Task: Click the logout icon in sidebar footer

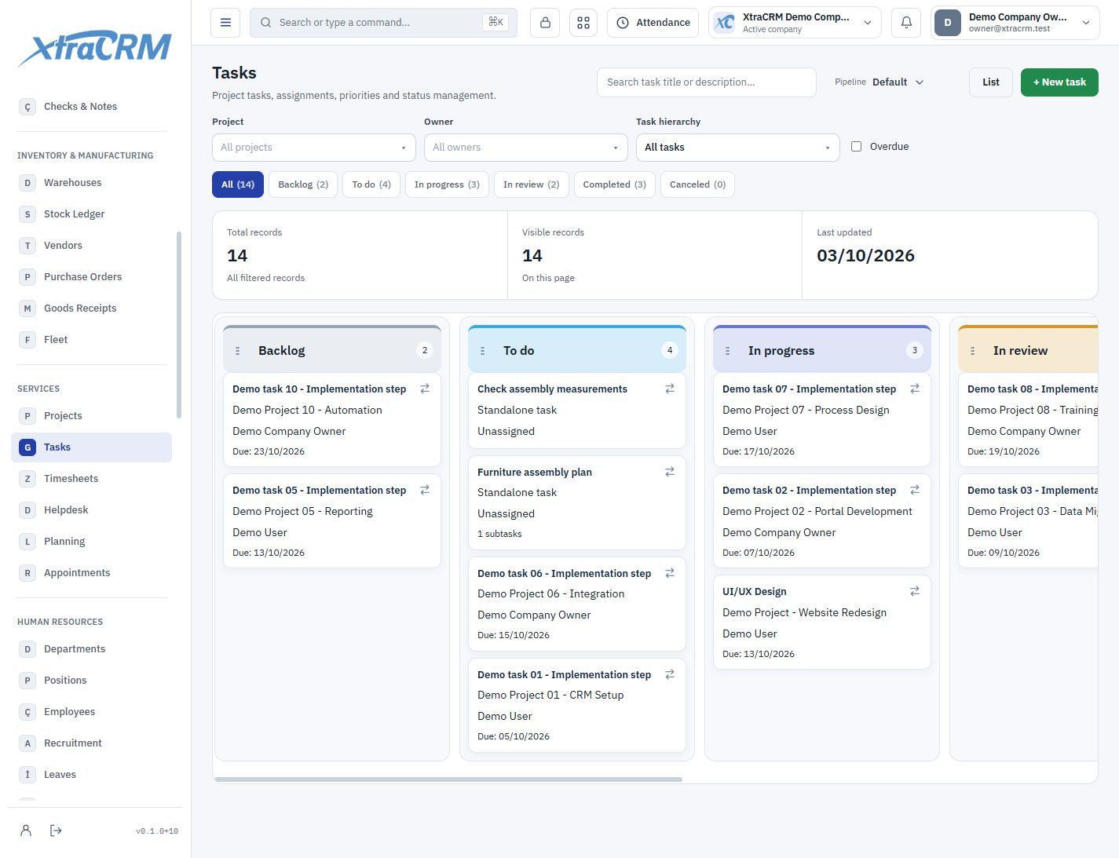Action: point(56,831)
